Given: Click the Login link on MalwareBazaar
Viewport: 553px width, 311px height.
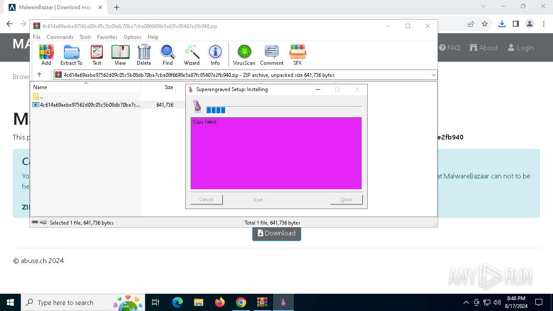Looking at the screenshot, I should 521,48.
